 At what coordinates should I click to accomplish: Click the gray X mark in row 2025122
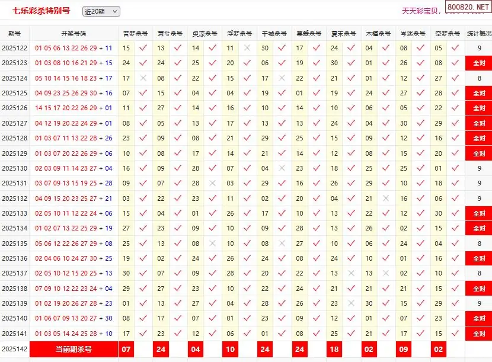(x=247, y=48)
